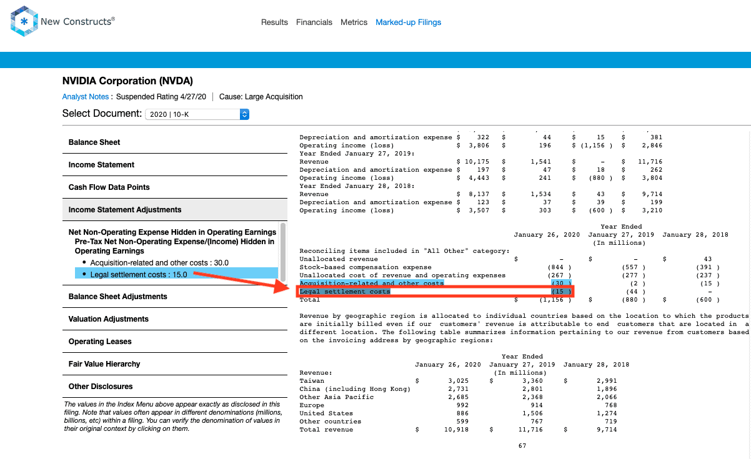751x459 pixels.
Task: Expand the Income Statement section
Action: [x=175, y=165]
